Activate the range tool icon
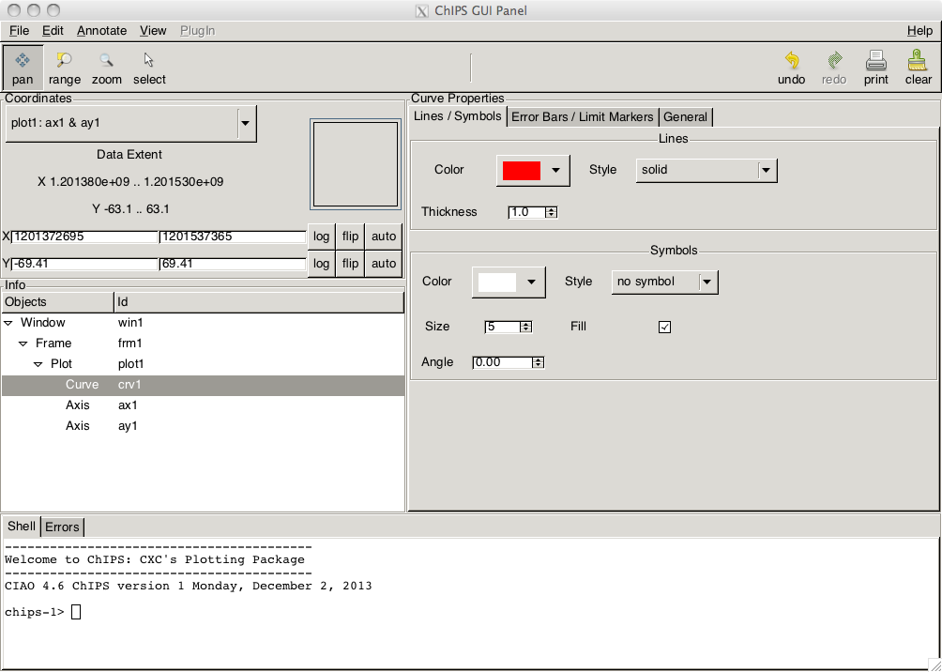942x672 pixels. (x=65, y=60)
